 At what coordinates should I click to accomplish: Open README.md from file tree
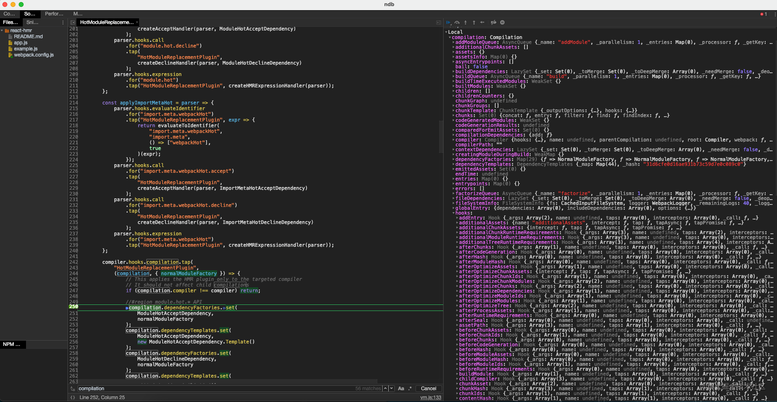pos(28,37)
